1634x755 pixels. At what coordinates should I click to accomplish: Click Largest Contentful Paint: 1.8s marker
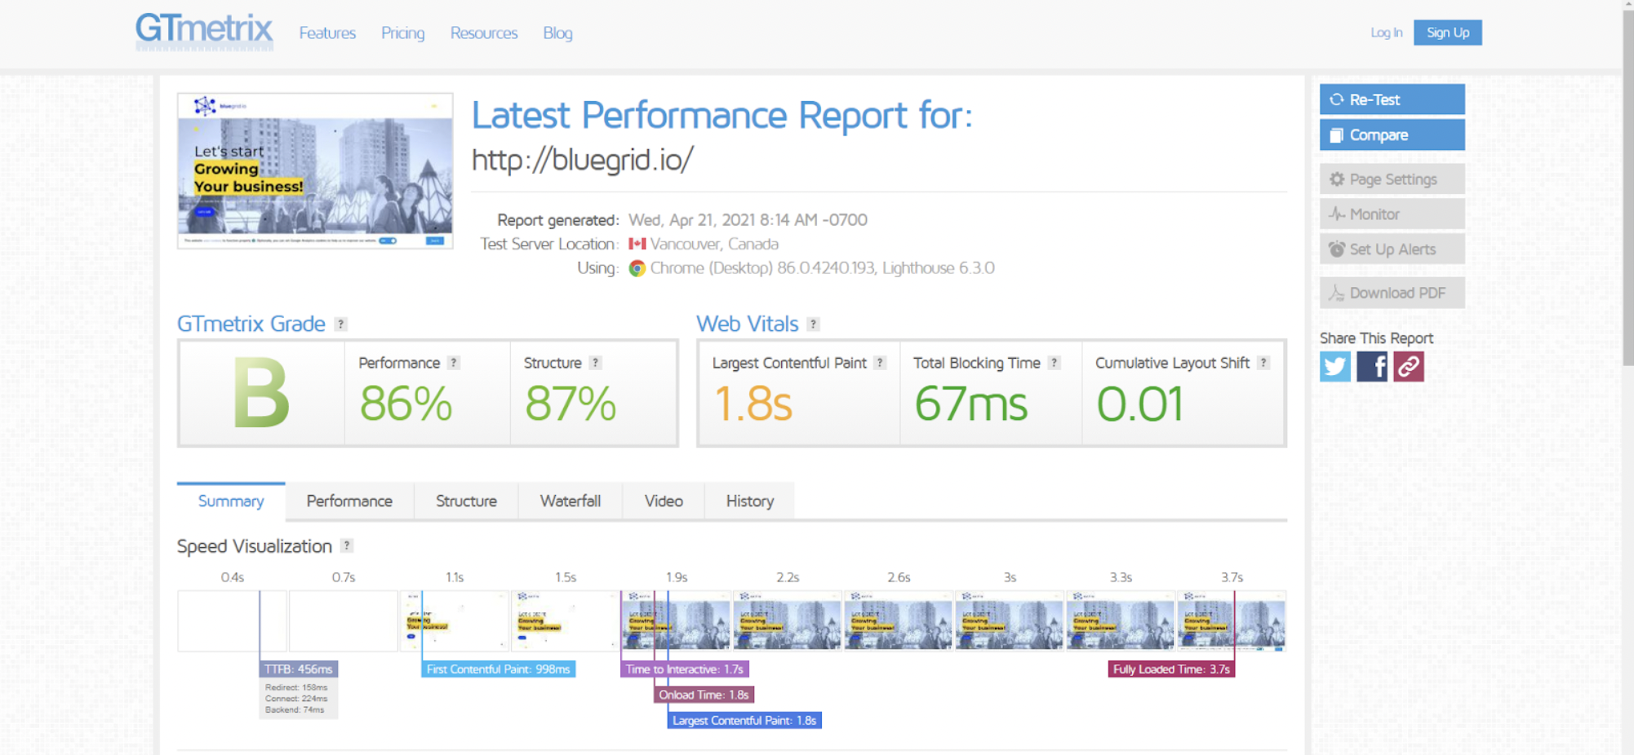coord(744,721)
